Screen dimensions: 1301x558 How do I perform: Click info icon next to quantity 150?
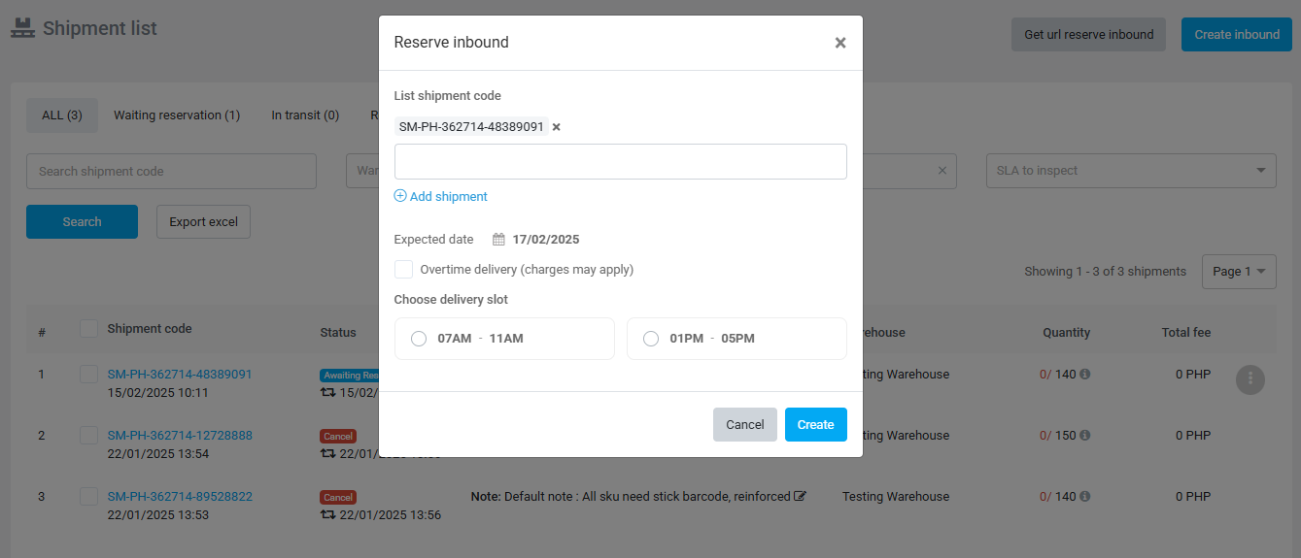pos(1085,436)
